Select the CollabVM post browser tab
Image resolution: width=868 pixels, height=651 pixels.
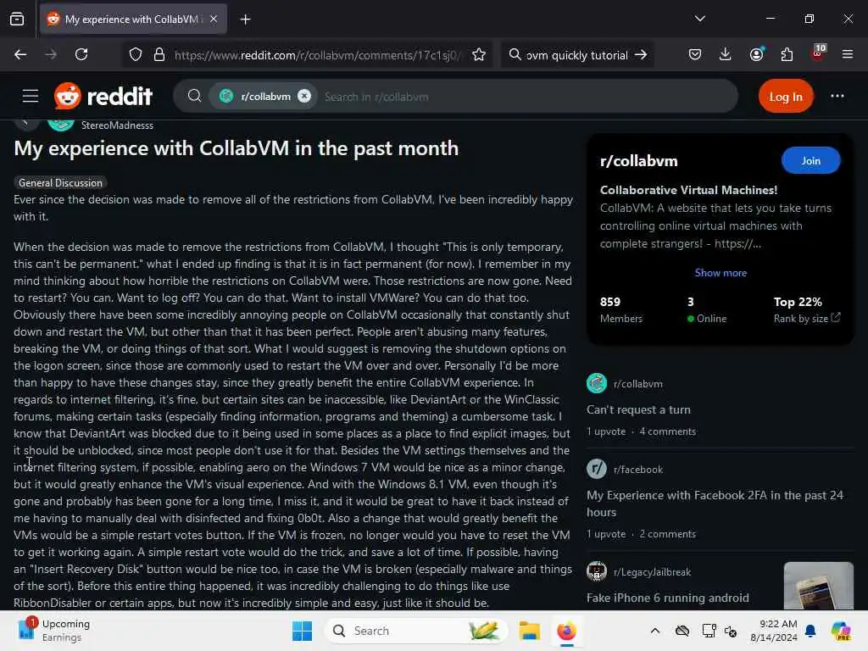tap(133, 19)
